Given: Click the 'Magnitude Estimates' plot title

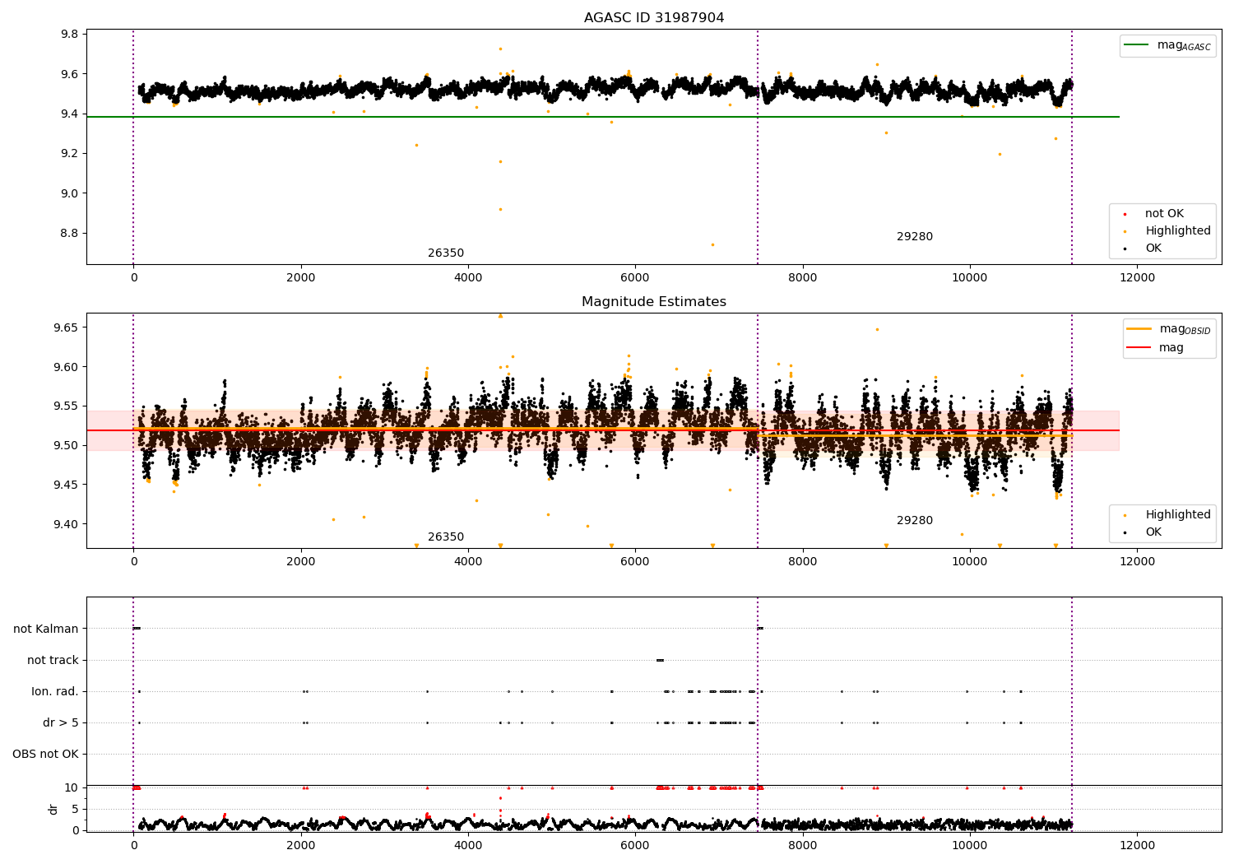Looking at the screenshot, I should [x=654, y=302].
